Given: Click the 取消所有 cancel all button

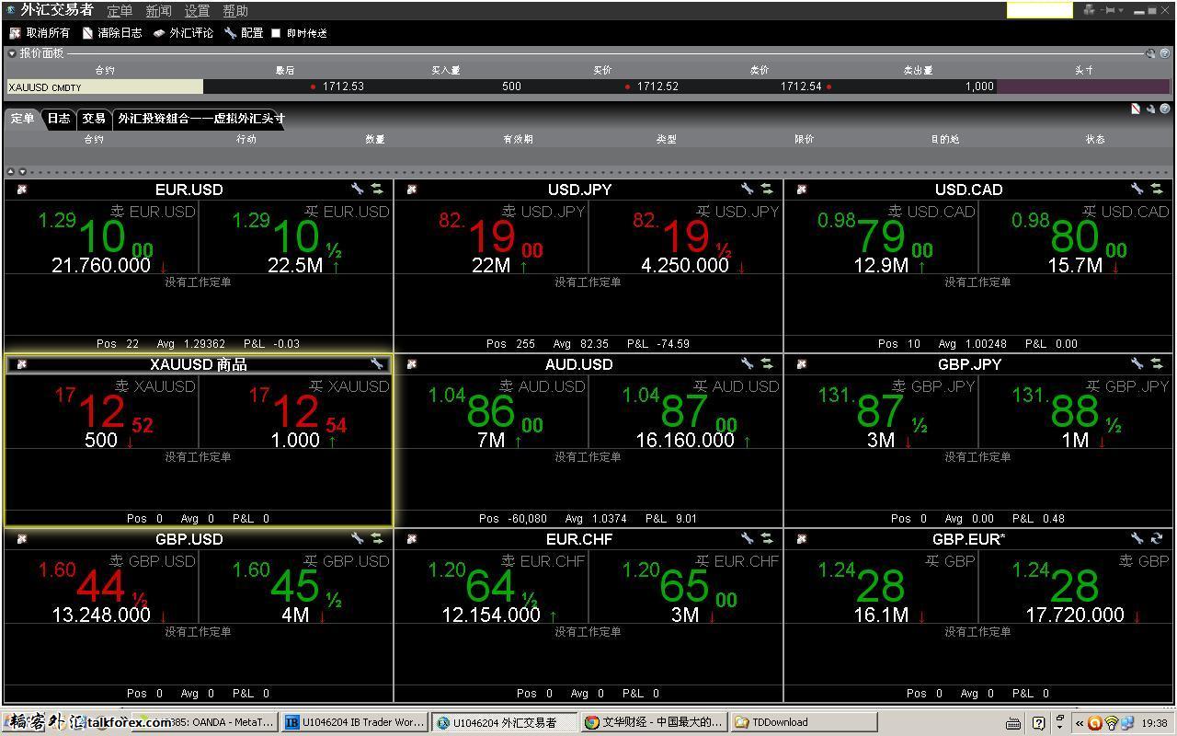Looking at the screenshot, I should pos(40,33).
